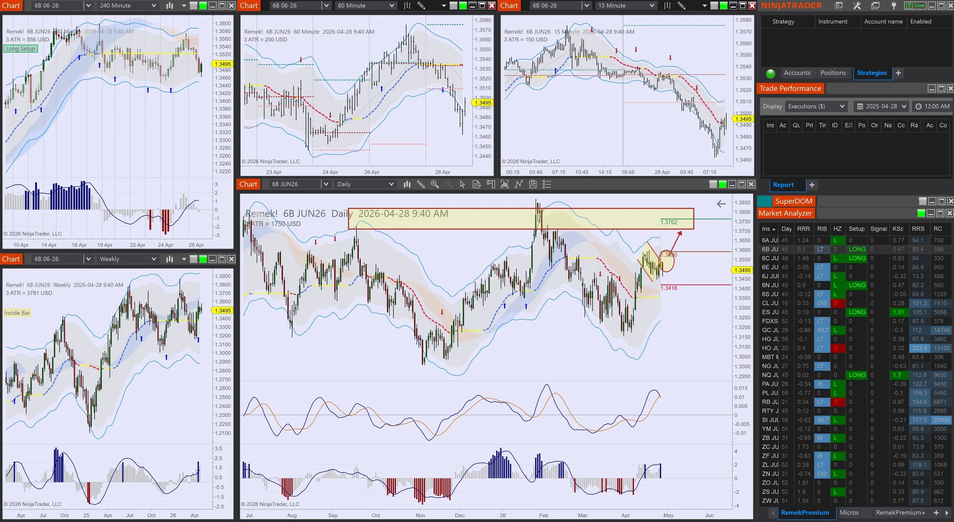
Task: Click back arrow on Daily chart
Action: pos(721,204)
